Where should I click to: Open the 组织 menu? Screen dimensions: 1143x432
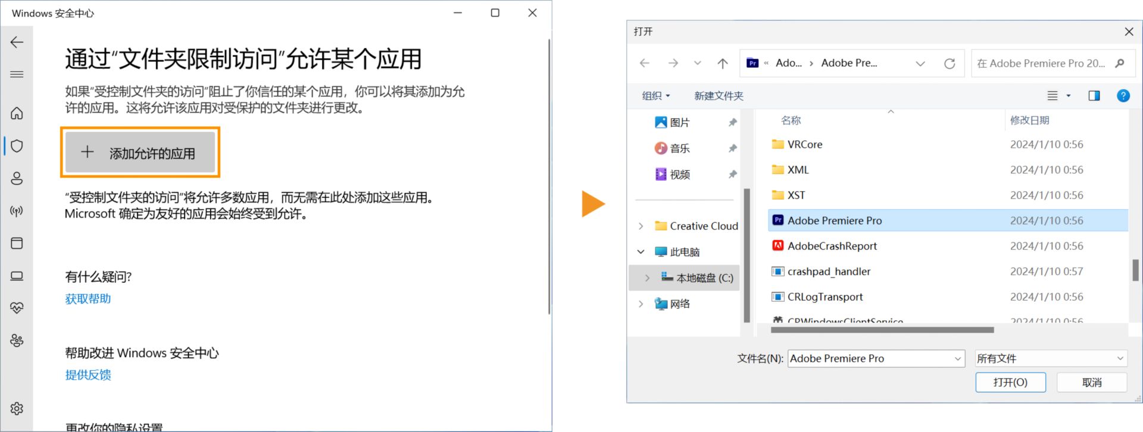(x=655, y=96)
